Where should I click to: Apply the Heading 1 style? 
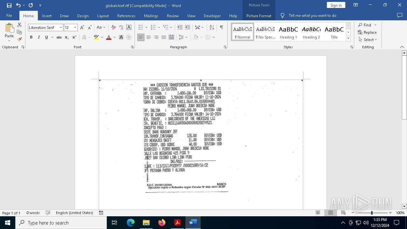tap(288, 32)
